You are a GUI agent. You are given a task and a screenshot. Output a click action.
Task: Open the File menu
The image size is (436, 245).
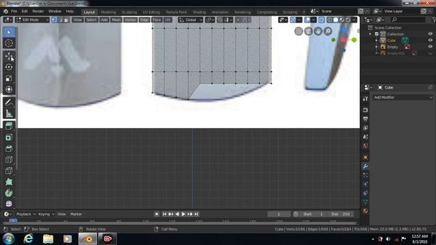(14, 12)
